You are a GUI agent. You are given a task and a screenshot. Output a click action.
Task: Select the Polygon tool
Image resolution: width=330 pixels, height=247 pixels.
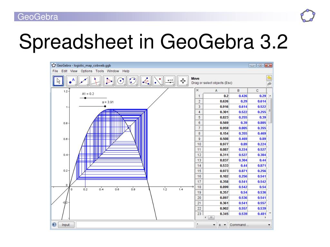click(x=109, y=81)
